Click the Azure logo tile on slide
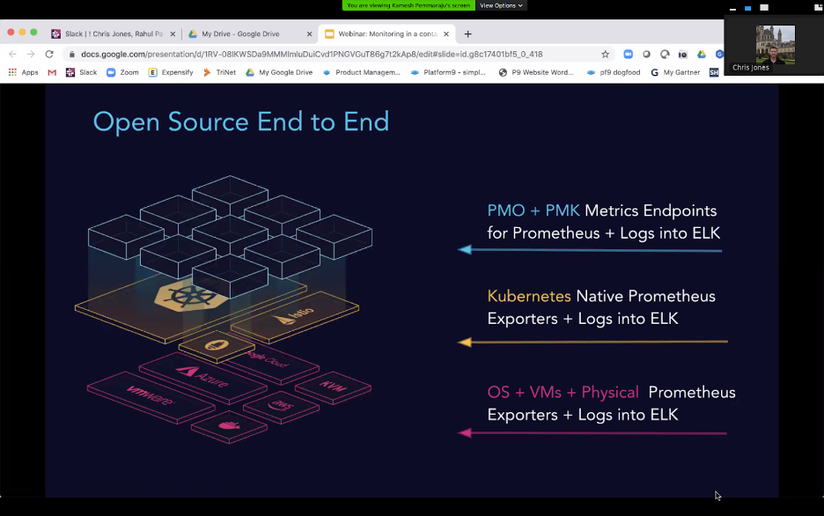Viewport: 824px width, 516px height. coord(202,377)
